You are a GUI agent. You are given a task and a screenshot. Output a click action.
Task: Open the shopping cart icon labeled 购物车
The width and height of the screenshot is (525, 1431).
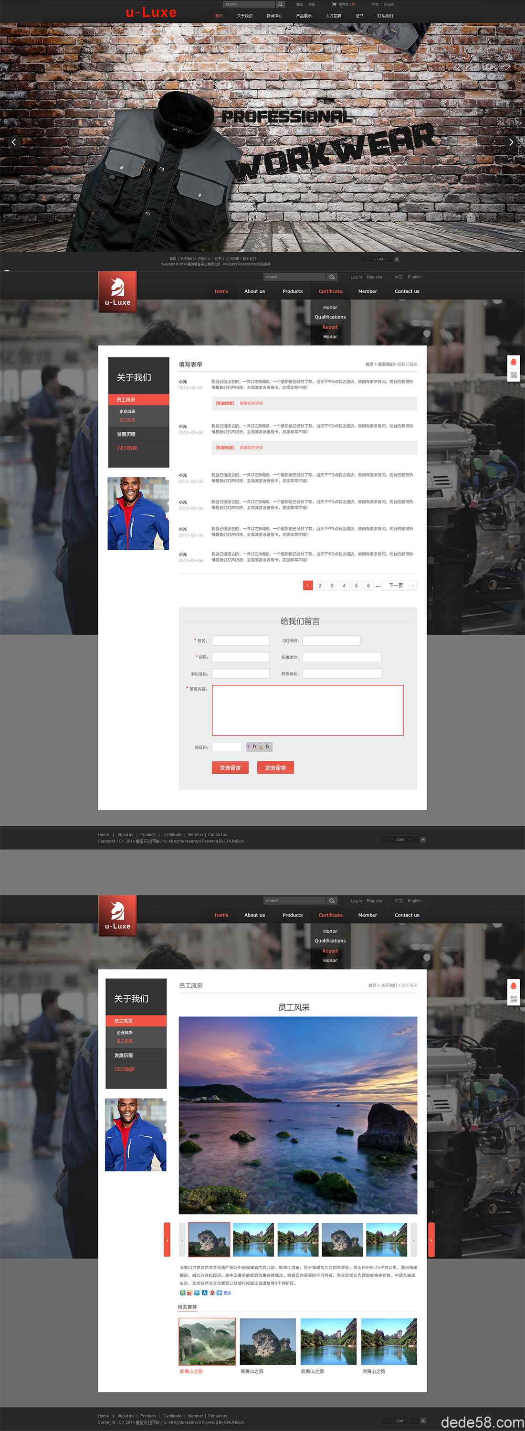point(334,4)
